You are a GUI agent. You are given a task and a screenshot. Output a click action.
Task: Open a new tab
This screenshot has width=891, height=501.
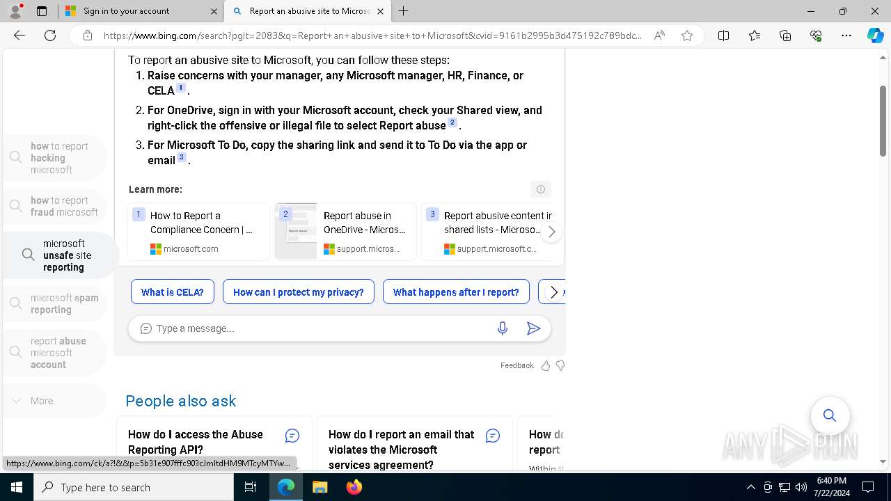point(404,11)
